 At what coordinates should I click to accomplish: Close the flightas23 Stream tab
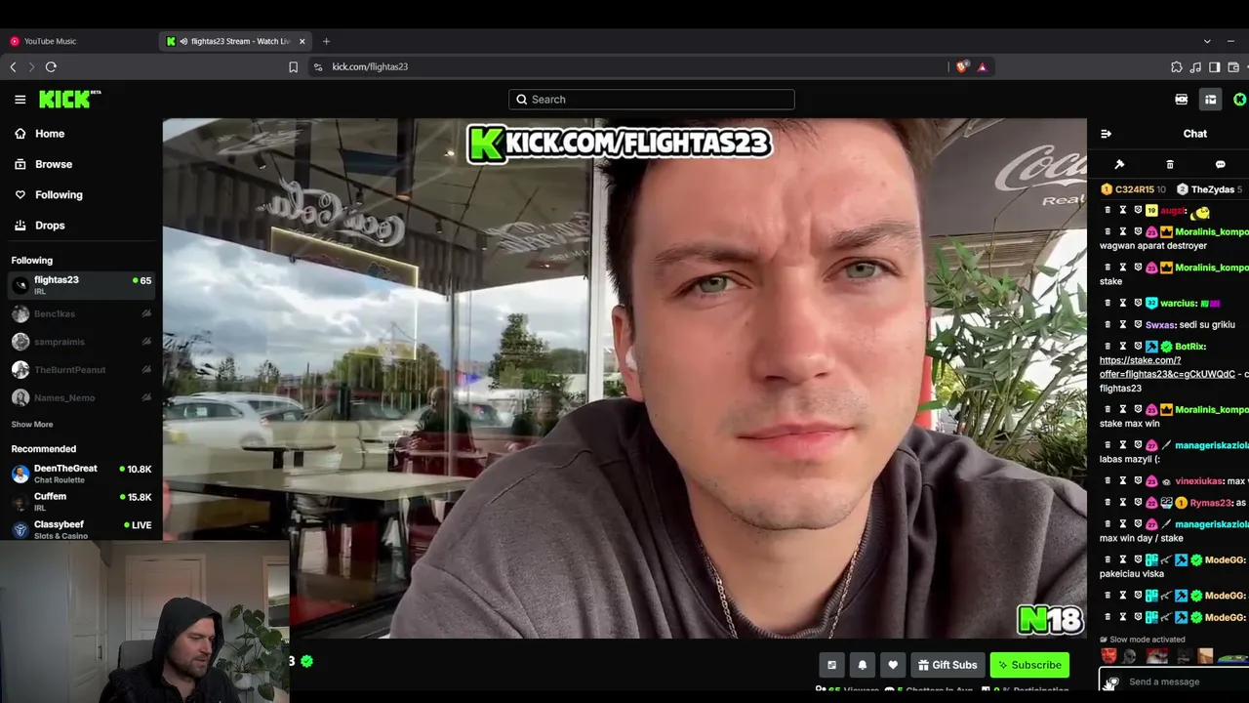point(302,41)
